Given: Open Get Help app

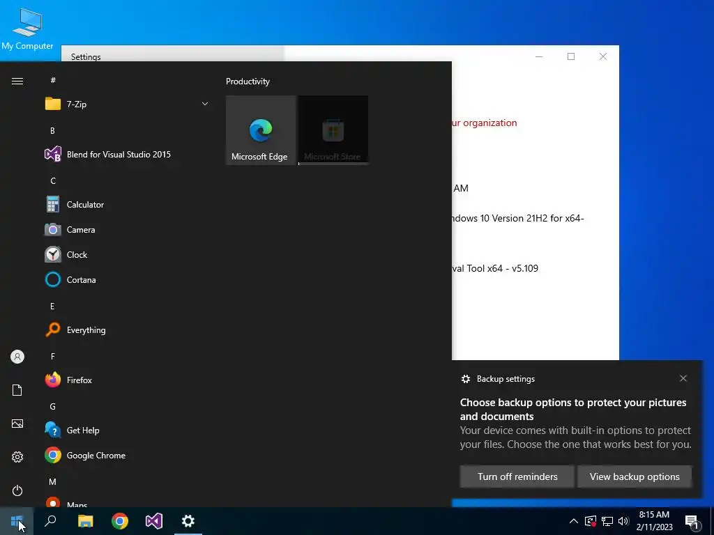Looking at the screenshot, I should [x=127, y=431].
